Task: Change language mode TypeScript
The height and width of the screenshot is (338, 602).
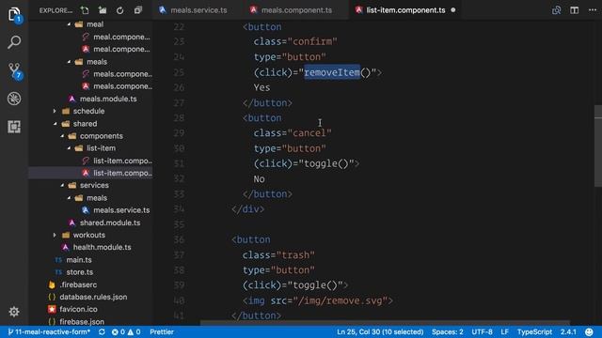Action: click(x=534, y=331)
